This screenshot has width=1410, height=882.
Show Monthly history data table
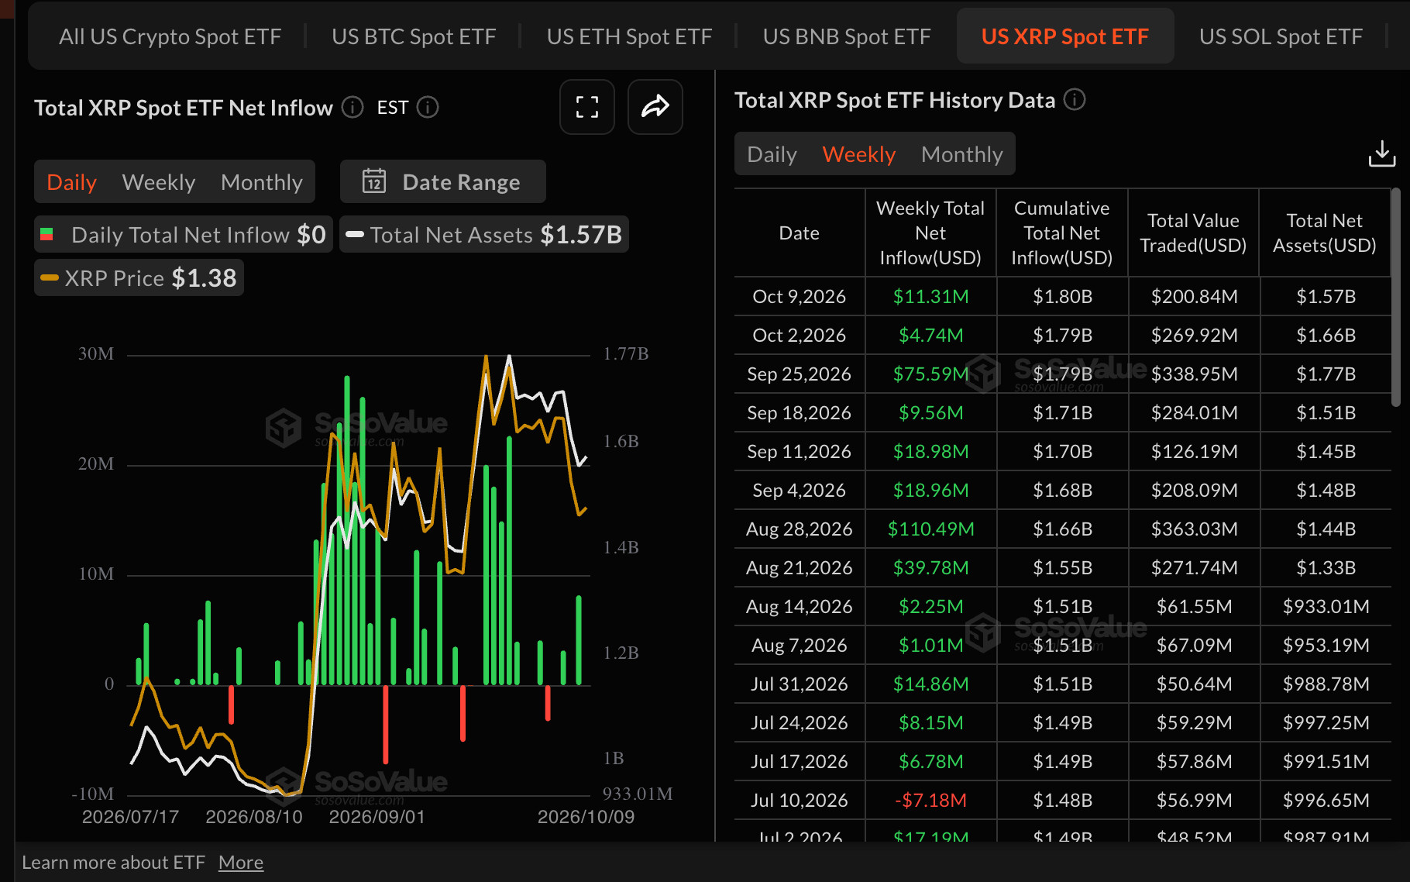(962, 153)
